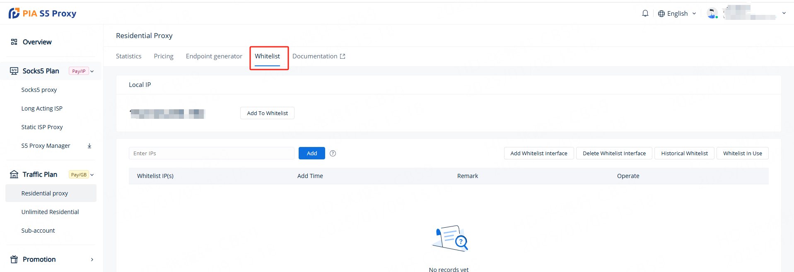
Task: Switch to the Endpoint generator tab
Action: tap(214, 56)
